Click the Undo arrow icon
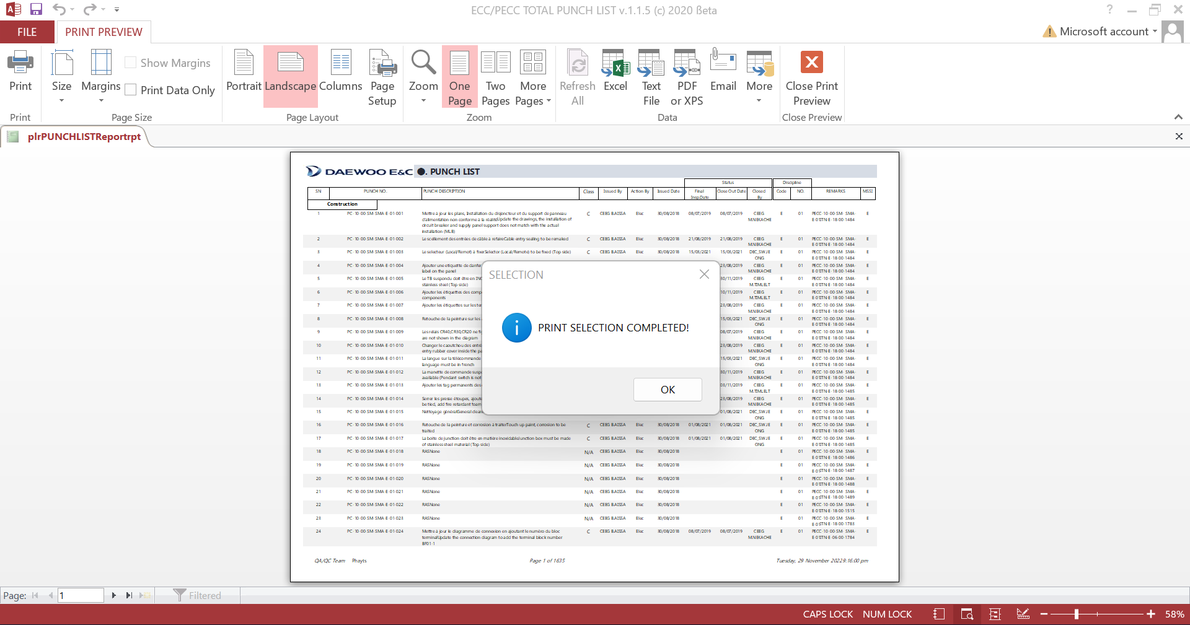This screenshot has height=625, width=1190. pos(59,9)
